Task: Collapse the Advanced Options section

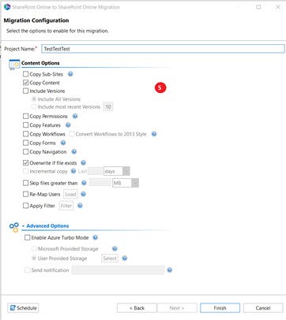Action: [23, 226]
